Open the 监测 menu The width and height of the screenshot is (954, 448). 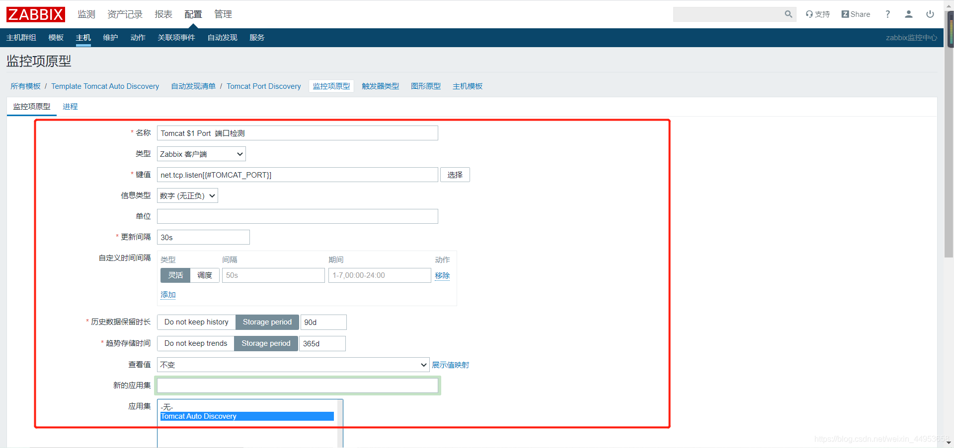coord(86,14)
